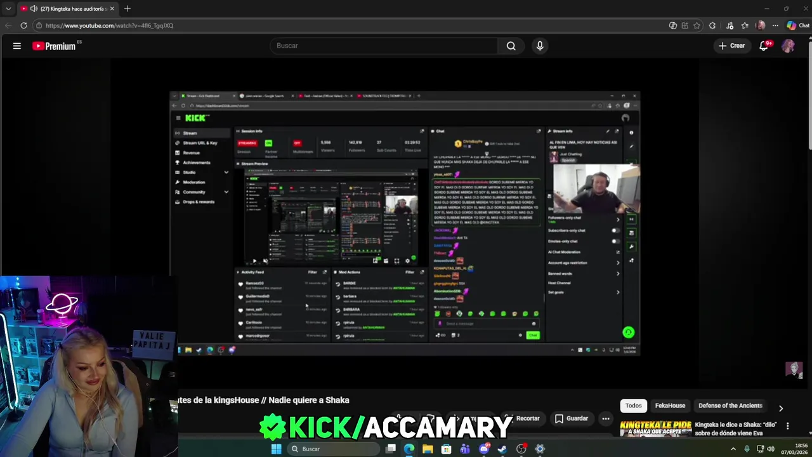Open the Windows Start menu
The width and height of the screenshot is (812, 457).
(276, 449)
